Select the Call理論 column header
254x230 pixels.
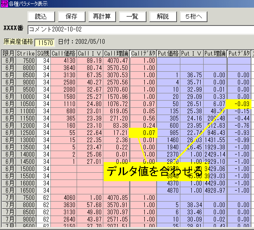(116, 53)
